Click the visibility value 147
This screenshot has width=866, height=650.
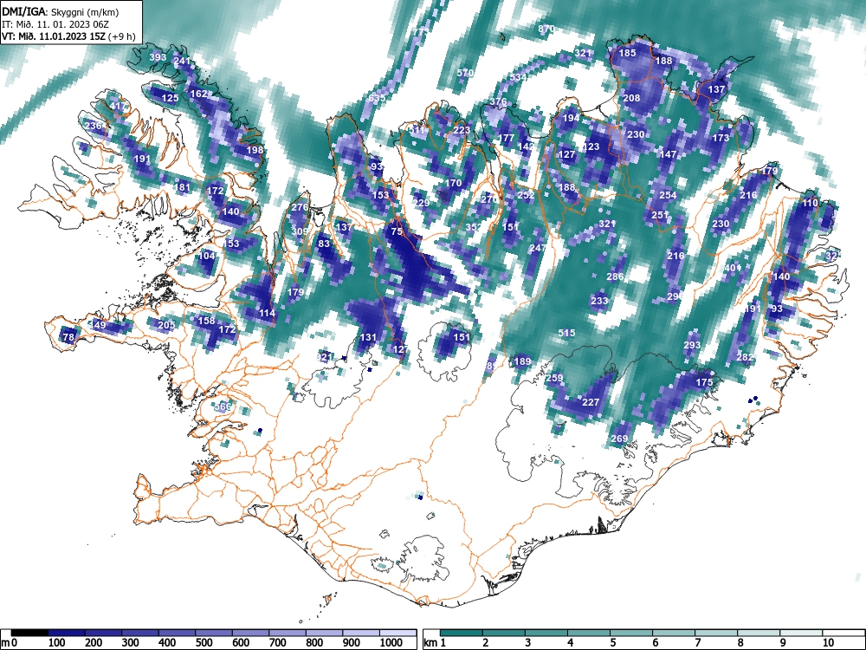click(x=668, y=154)
